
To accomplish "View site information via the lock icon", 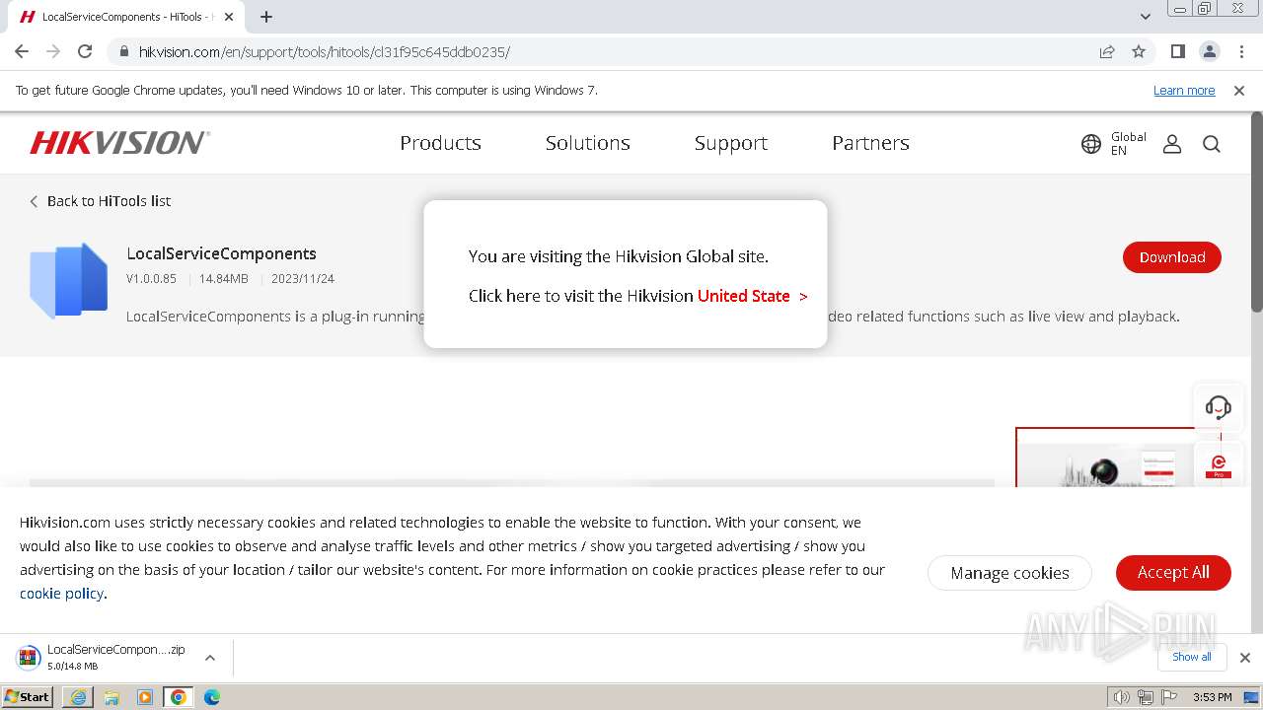I will coord(123,51).
